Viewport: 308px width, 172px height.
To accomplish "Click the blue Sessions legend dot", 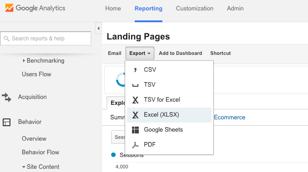I will (113, 155).
